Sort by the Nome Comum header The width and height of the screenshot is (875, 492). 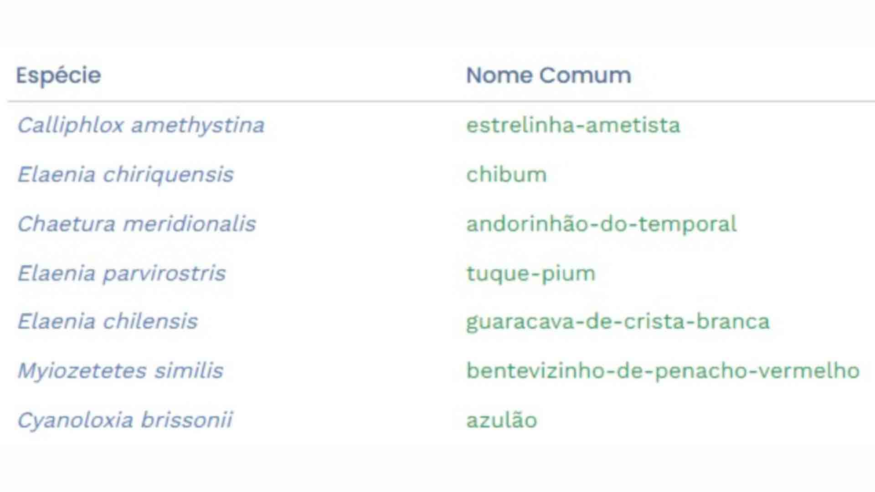pyautogui.click(x=548, y=76)
